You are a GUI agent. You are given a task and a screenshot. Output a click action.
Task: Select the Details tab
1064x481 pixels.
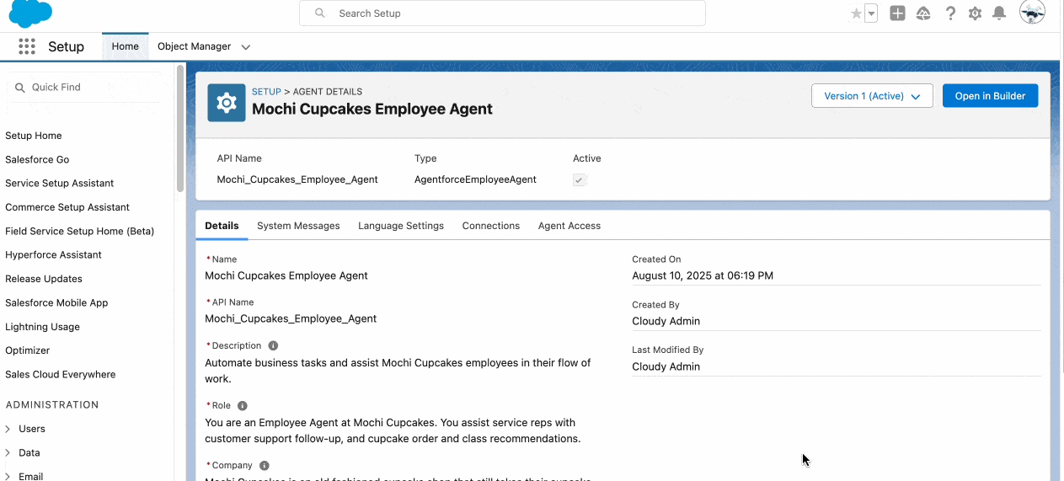click(222, 226)
